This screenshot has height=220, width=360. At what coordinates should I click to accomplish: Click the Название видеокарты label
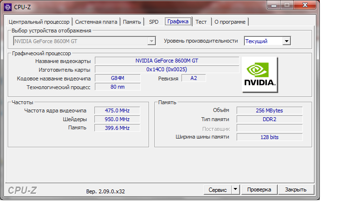[x=63, y=61]
